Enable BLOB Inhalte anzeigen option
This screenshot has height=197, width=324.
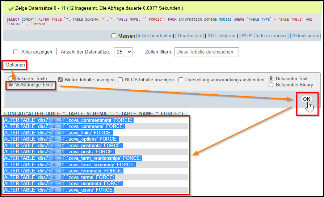(x=121, y=80)
